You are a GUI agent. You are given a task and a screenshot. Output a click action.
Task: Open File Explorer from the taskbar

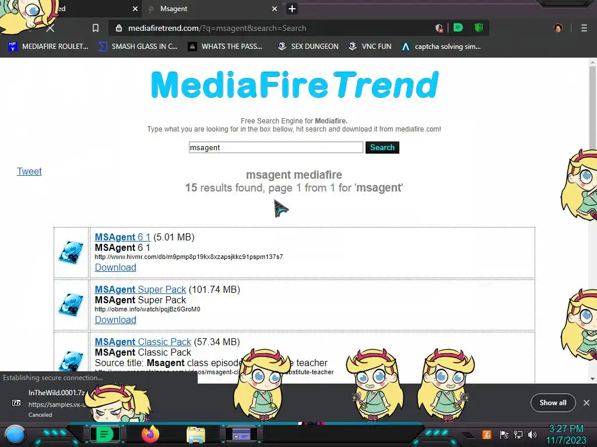point(196,435)
